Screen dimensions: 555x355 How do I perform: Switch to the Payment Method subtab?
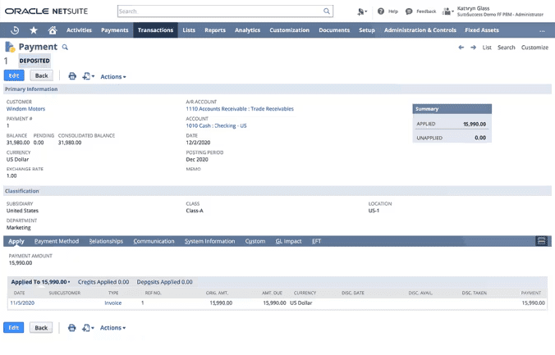click(57, 241)
